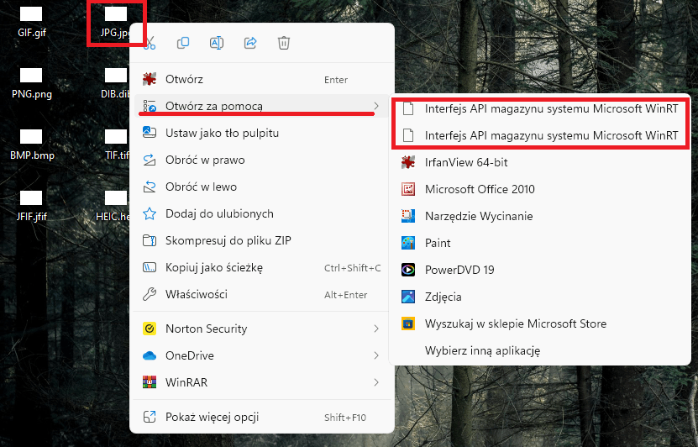
Task: Click the Narzędzie Wycinanie icon
Action: tap(408, 216)
